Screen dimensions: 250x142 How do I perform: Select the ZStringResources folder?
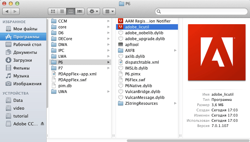point(147,103)
